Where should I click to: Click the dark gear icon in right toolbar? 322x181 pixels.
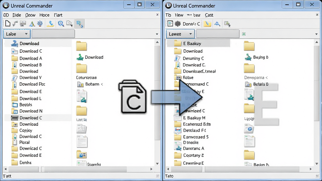pyautogui.click(x=178, y=24)
